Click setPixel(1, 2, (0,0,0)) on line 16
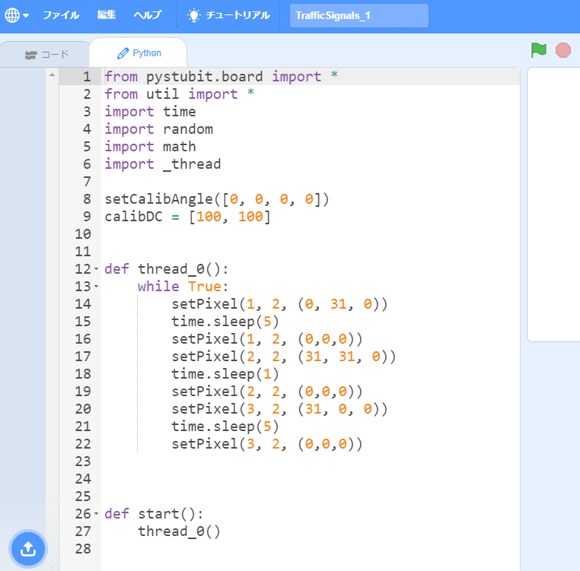This screenshot has height=571, width=580. coord(267,338)
